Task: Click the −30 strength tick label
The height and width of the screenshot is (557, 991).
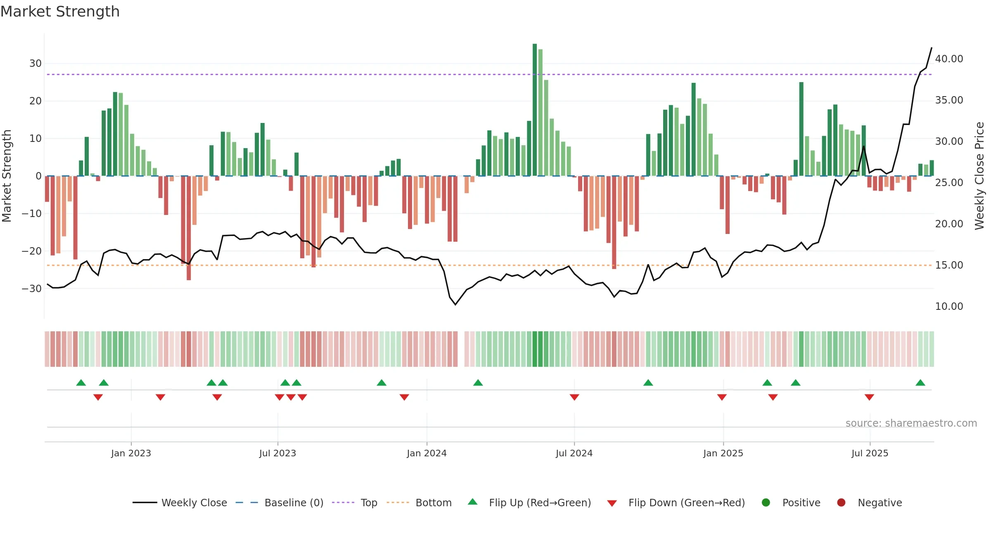Action: click(32, 289)
